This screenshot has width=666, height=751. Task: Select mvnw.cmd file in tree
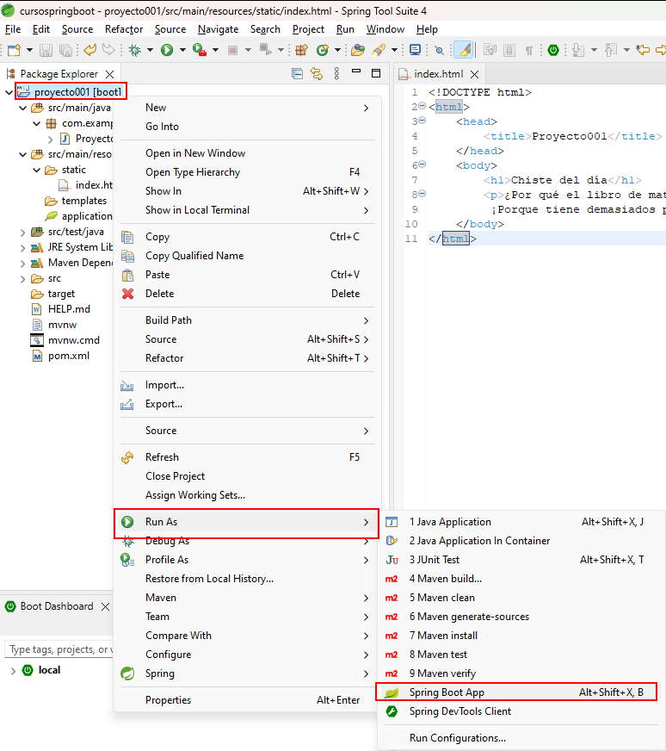[74, 340]
